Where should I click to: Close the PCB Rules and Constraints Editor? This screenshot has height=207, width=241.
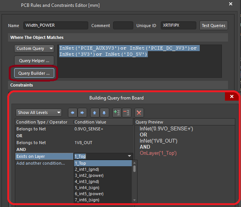[231, 4]
